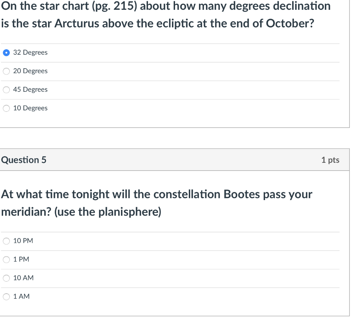This screenshot has height=327, width=360.
Task: Choose 45 Degrees for the declination question
Action: [x=6, y=90]
